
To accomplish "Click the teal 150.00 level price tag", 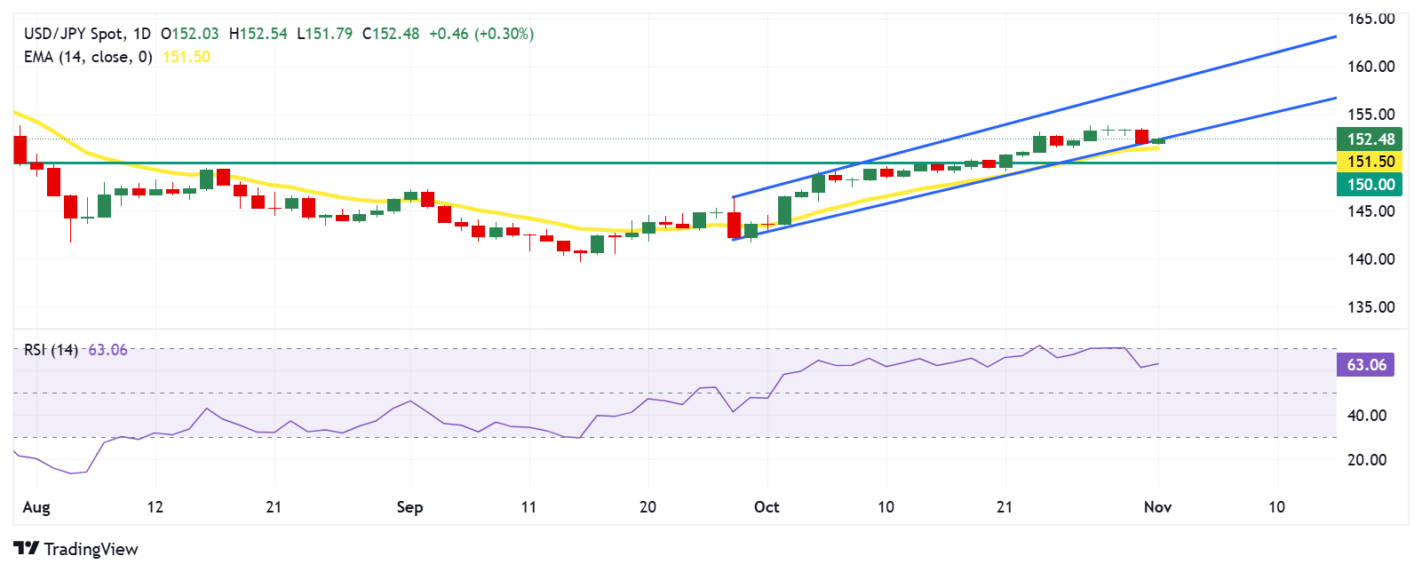I will click(x=1370, y=185).
